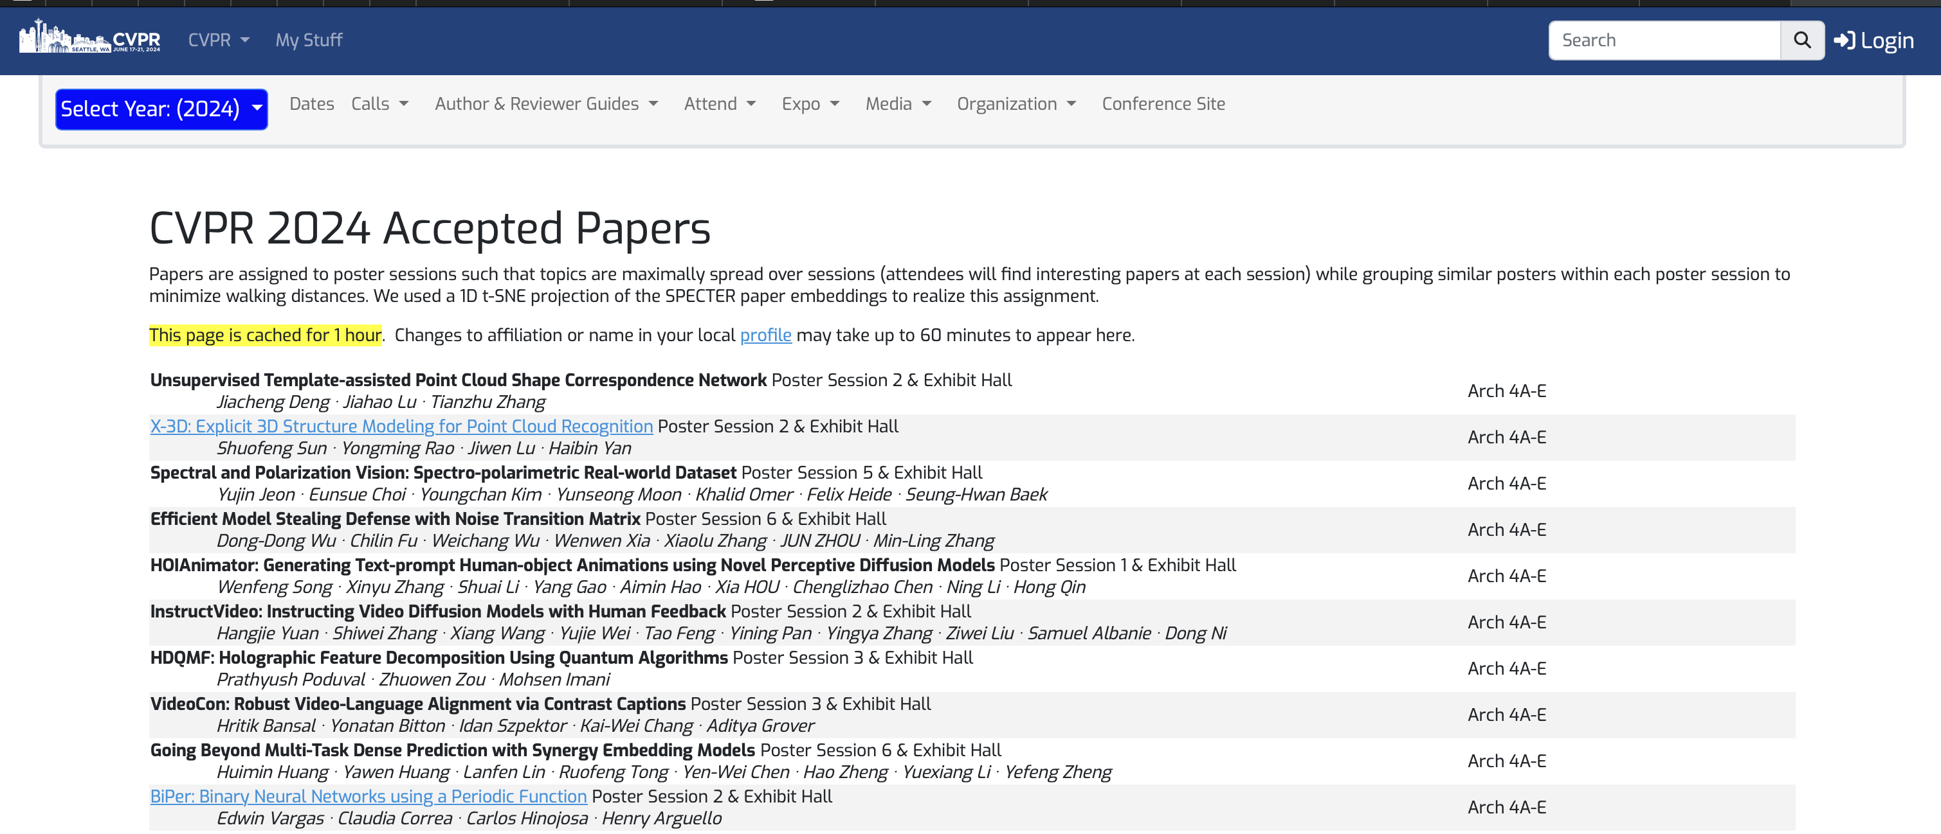Expand the Organization menu
Viewport: 1941px width, 834px height.
point(1016,104)
